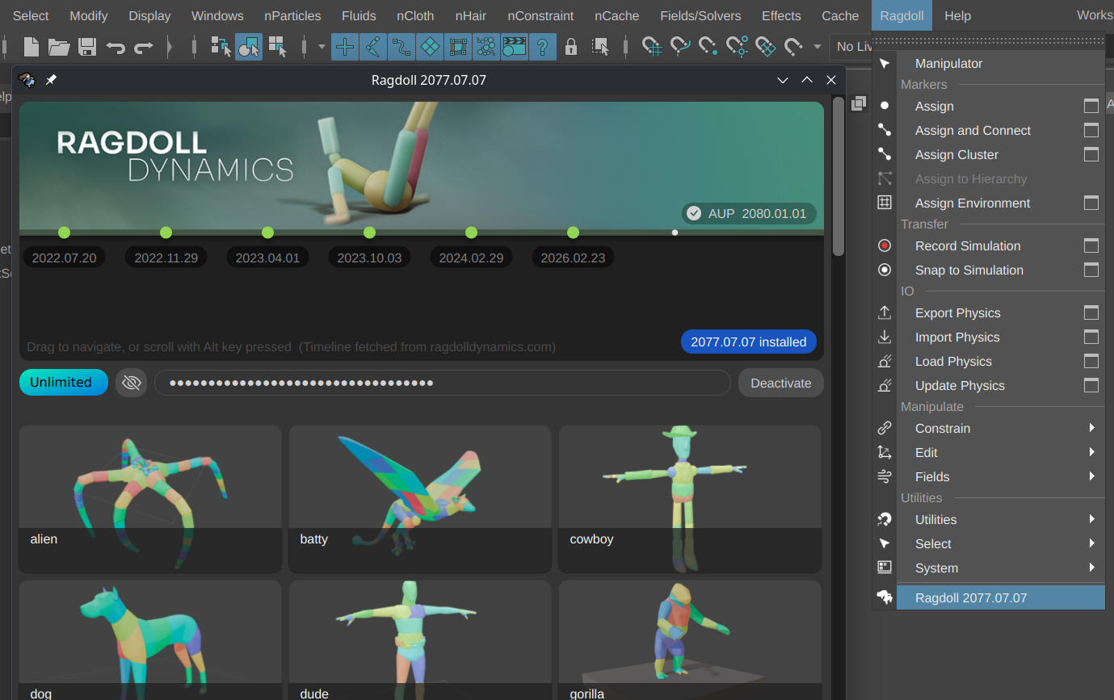Click the lock selection padlock icon

tap(571, 47)
